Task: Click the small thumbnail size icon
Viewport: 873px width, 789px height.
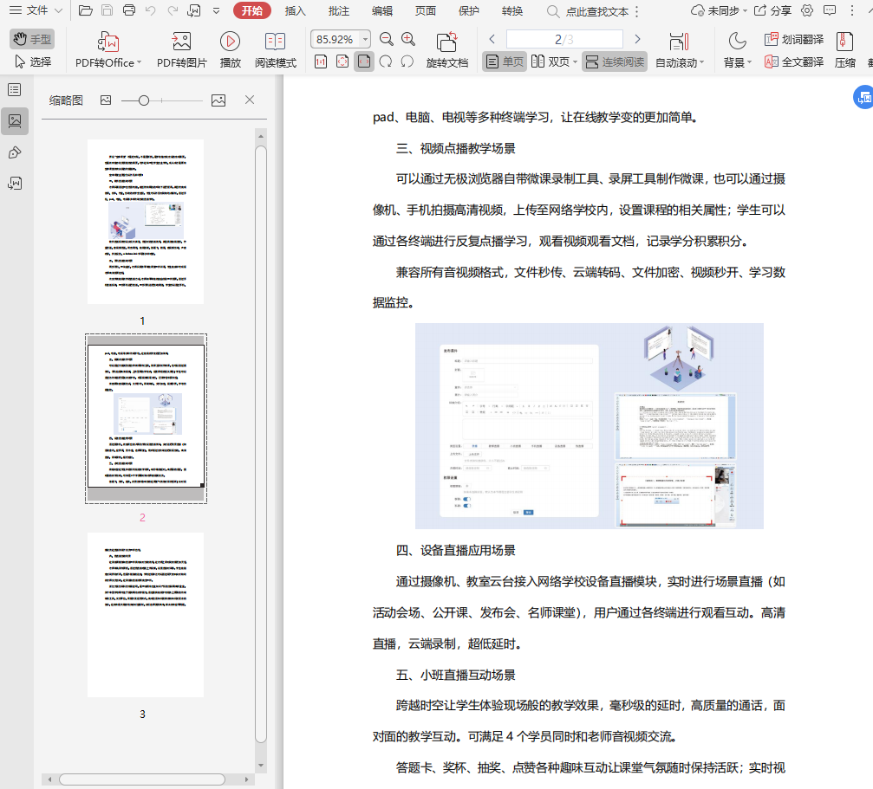Action: point(106,100)
